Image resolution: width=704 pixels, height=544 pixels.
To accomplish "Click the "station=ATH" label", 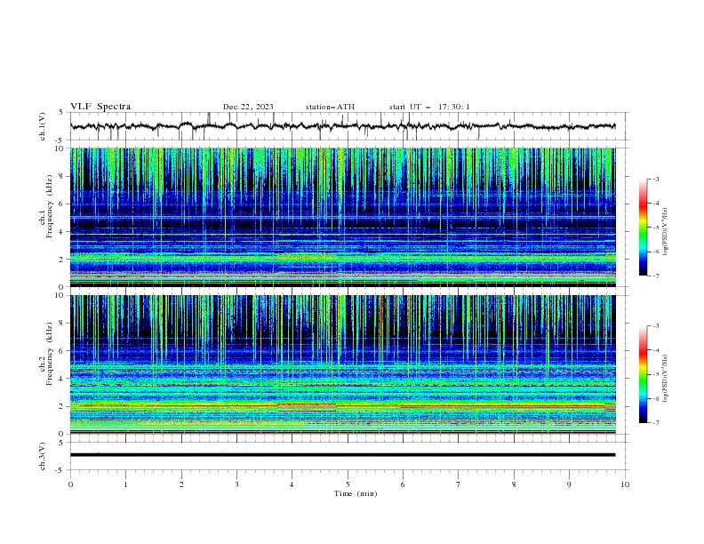I will point(330,107).
